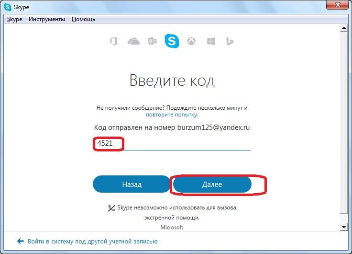Click the Skype title bar text
The height and width of the screenshot is (254, 352).
click(22, 7)
